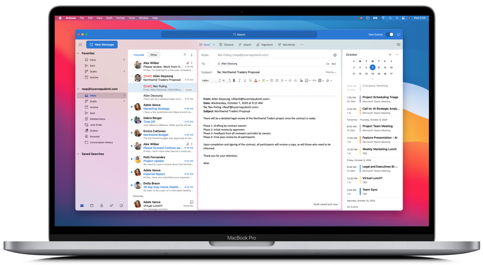483x265 pixels.
Task: Insert a hyperlink
Action: click(314, 81)
